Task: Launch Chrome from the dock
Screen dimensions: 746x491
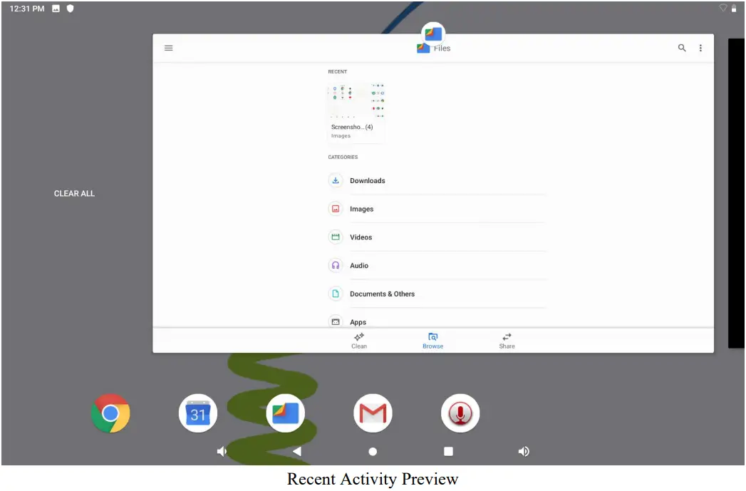Action: click(110, 413)
